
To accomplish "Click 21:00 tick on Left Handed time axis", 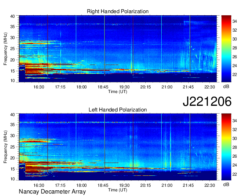I will pos(167,185).
